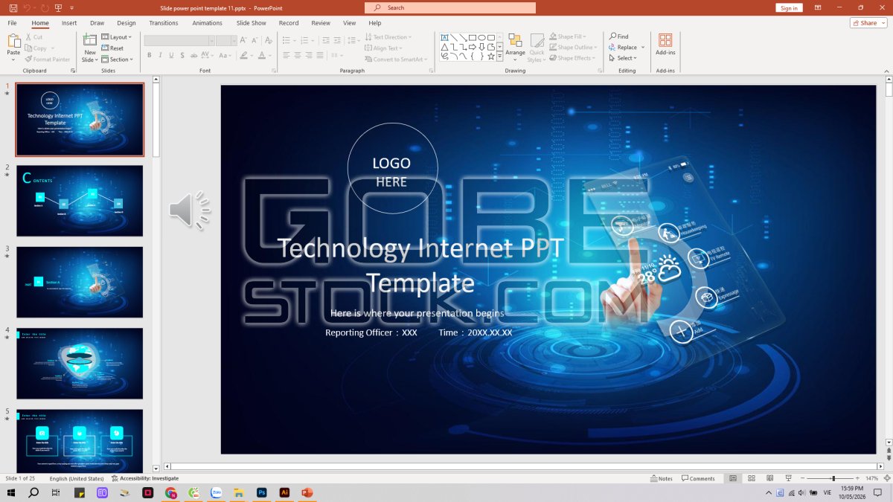Open the Animations tab
The width and height of the screenshot is (893, 502).
[207, 23]
